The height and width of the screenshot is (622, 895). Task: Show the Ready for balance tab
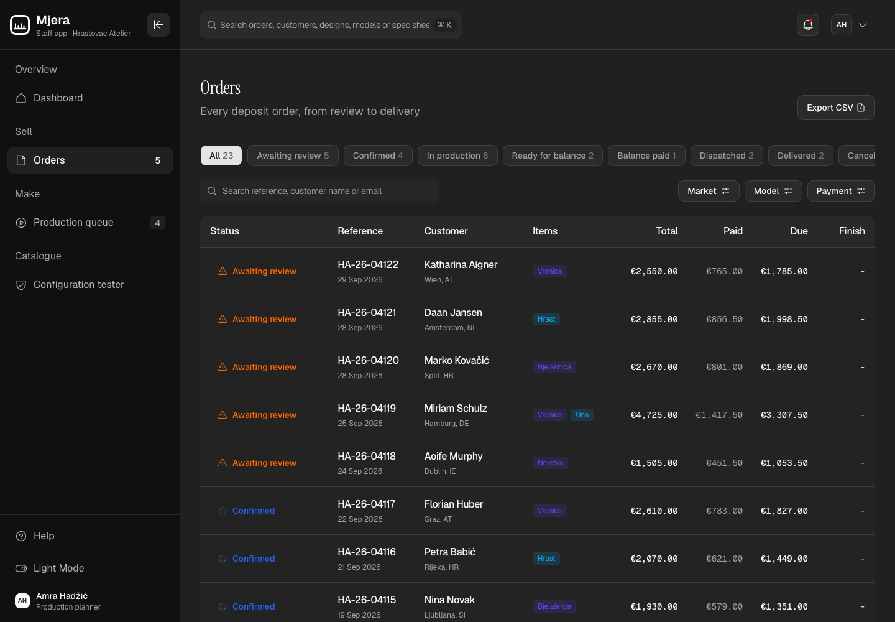point(553,155)
